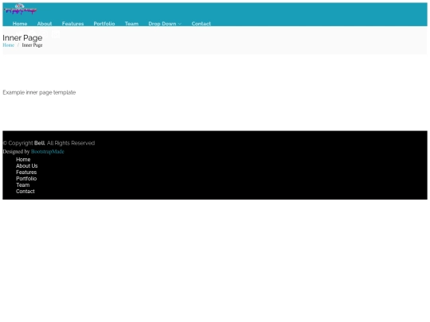Select Features in the top navigation
The width and height of the screenshot is (430, 322).
pyautogui.click(x=72, y=24)
